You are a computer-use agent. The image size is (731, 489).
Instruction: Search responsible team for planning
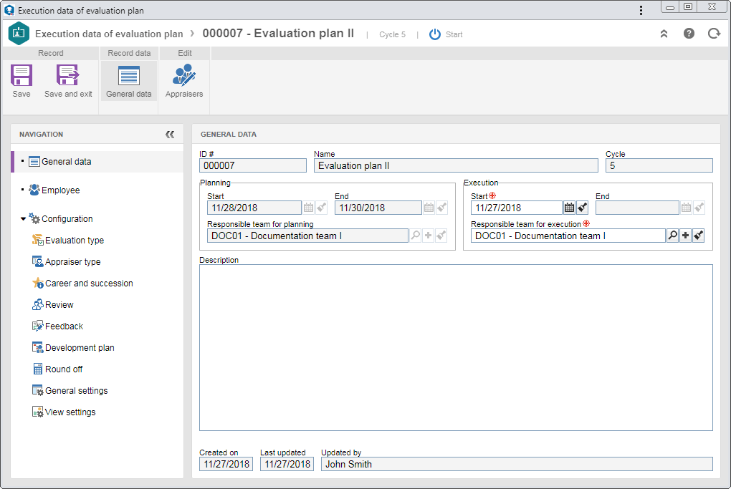coord(415,236)
